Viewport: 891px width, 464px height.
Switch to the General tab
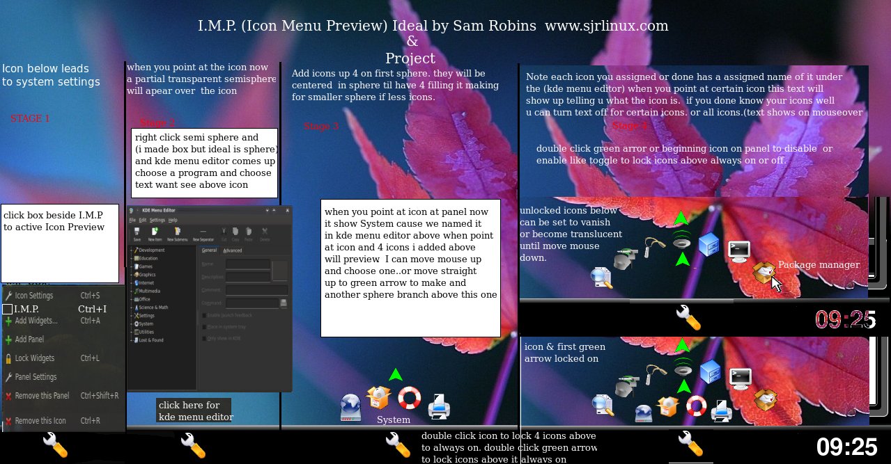coord(209,250)
